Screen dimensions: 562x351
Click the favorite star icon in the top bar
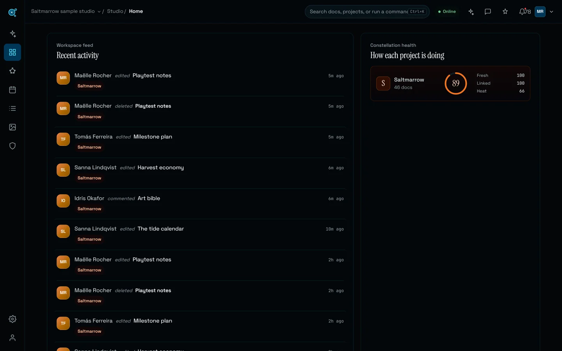point(505,12)
